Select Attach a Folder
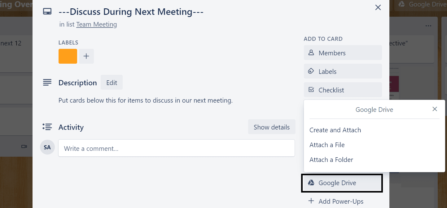The image size is (447, 208). coord(331,160)
